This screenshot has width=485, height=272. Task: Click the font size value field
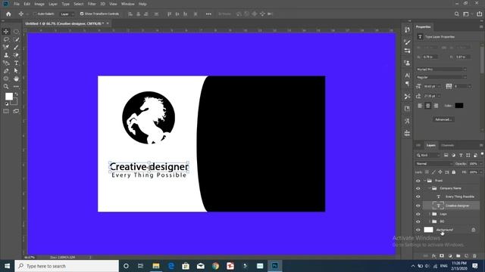[x=430, y=86]
